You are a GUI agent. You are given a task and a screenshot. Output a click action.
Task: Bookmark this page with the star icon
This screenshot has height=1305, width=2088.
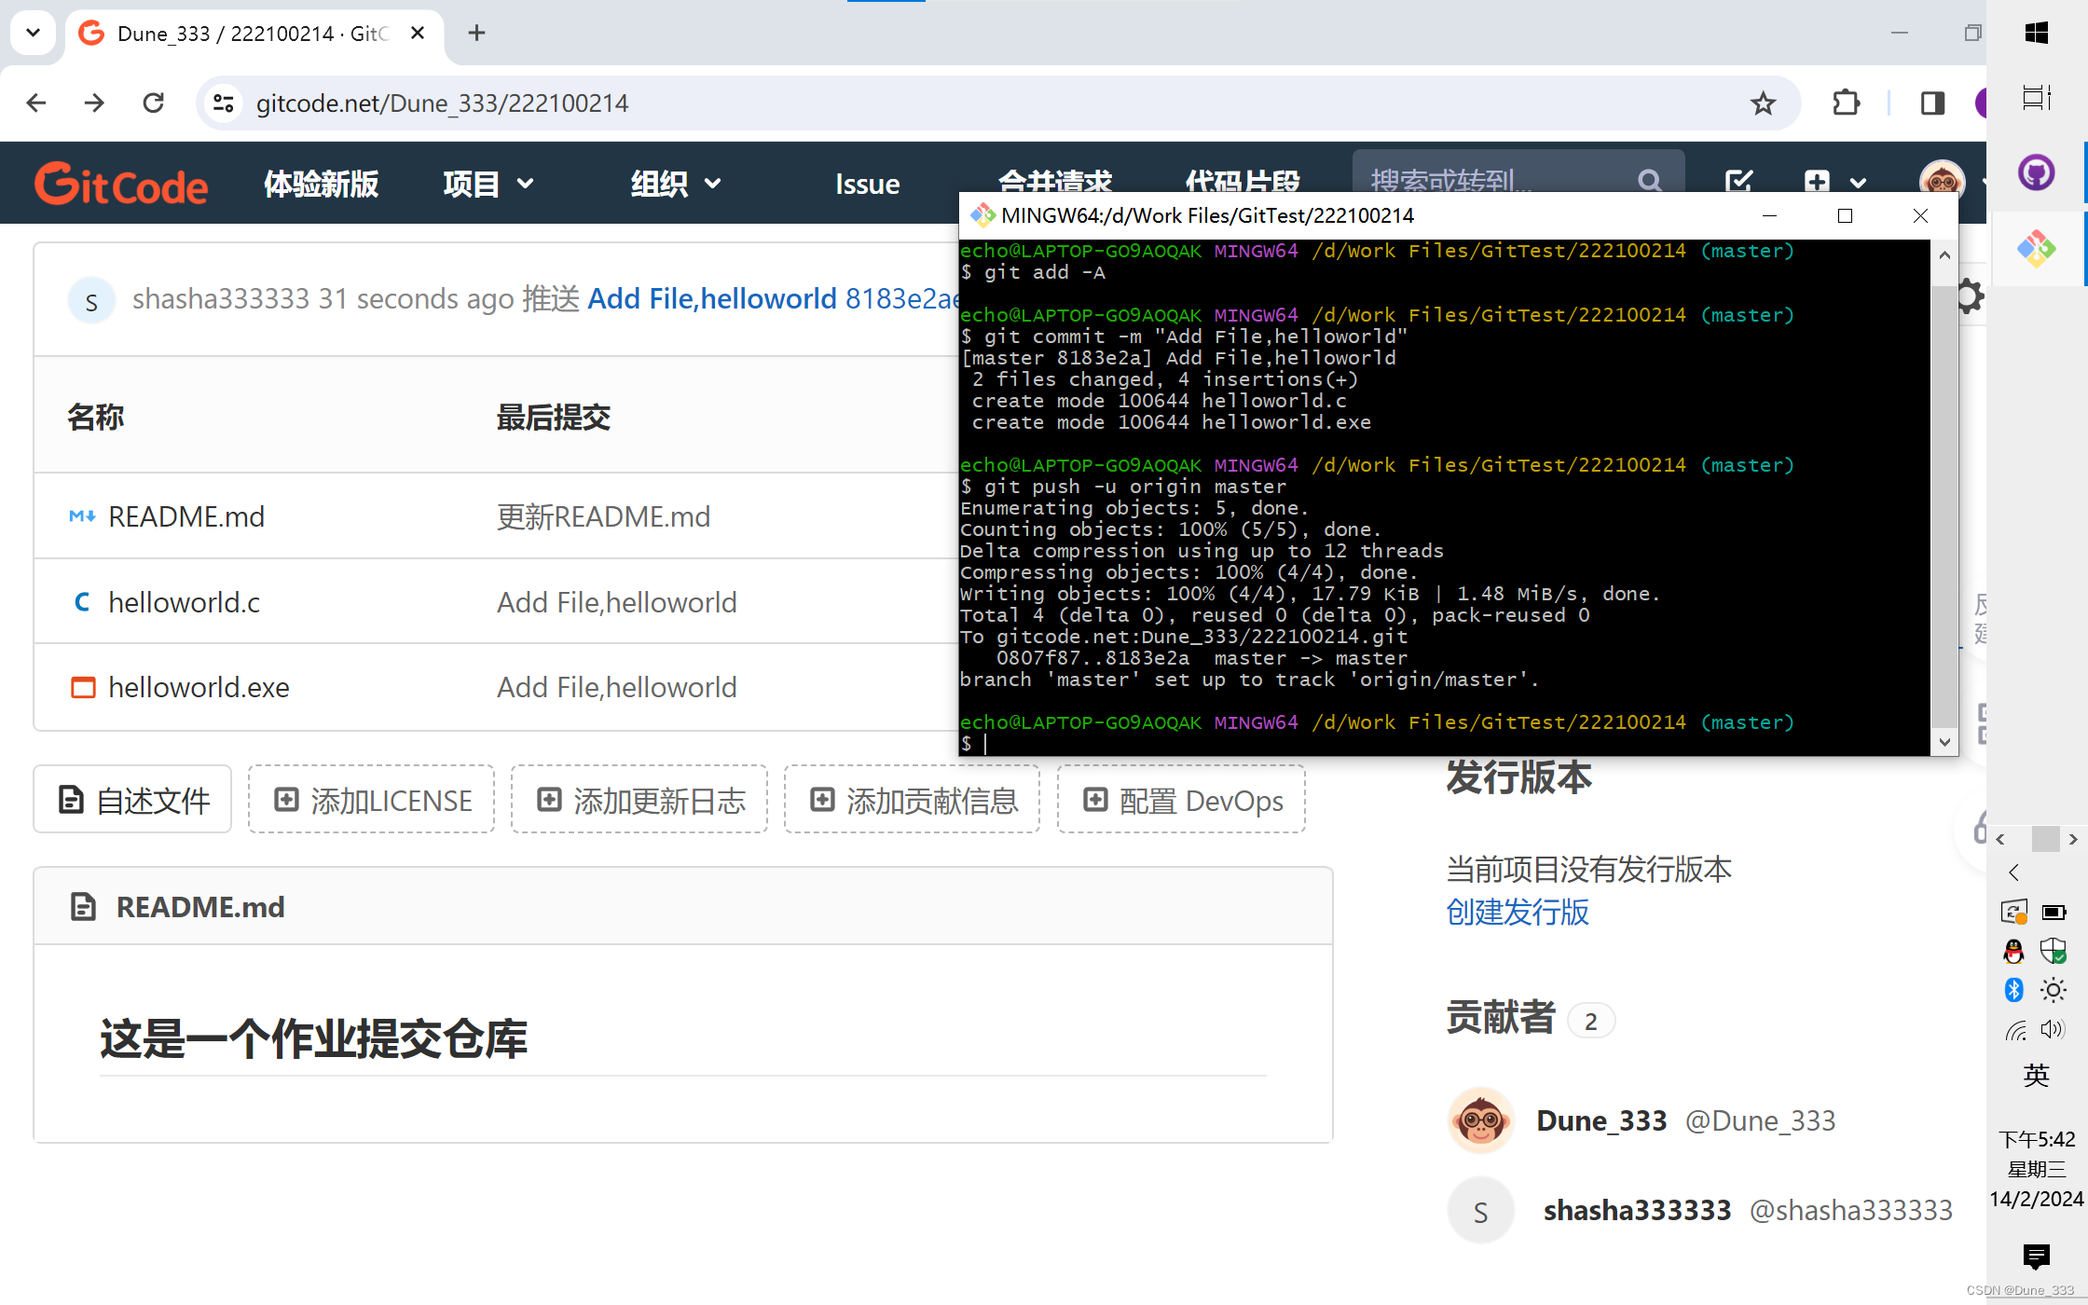(1762, 103)
